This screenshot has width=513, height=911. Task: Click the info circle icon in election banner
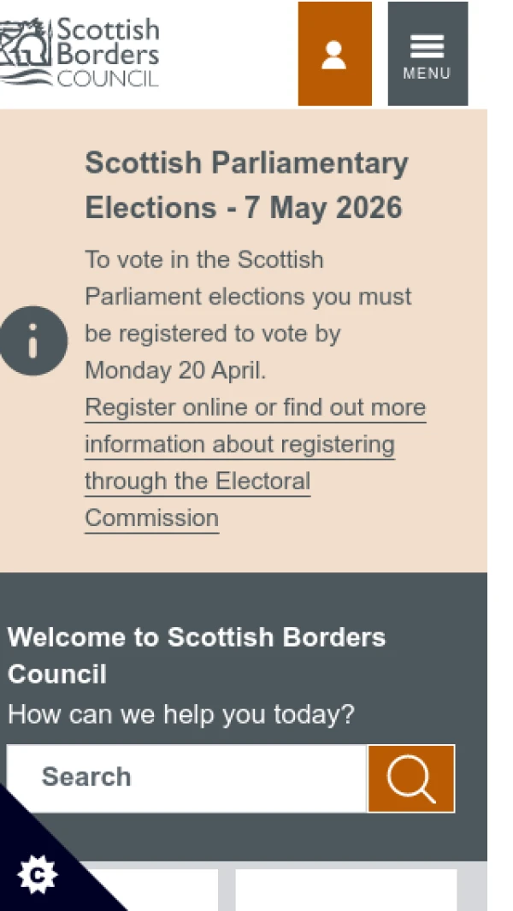[33, 340]
